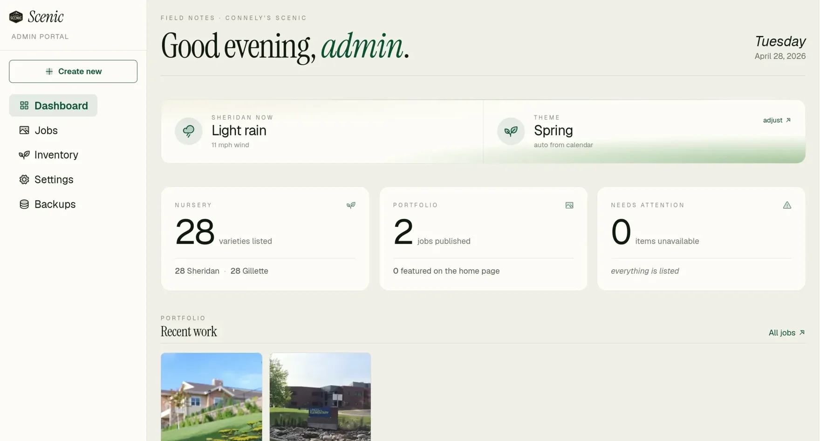The image size is (820, 441).
Task: Click the Backups database icon in sidebar
Action: coord(24,204)
